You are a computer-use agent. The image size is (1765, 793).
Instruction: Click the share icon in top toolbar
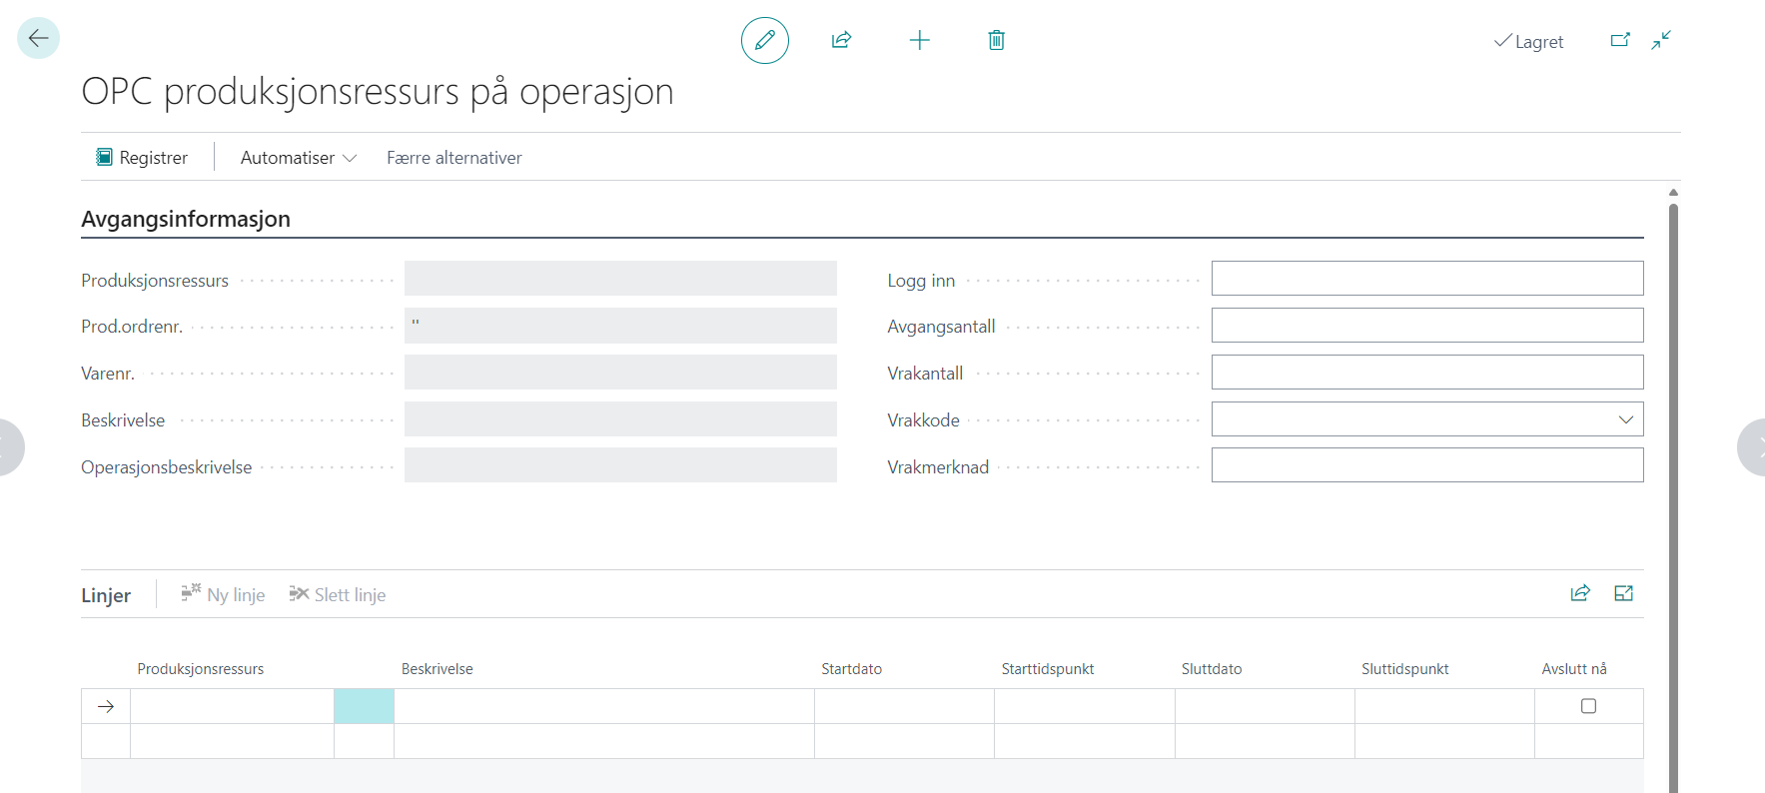pyautogui.click(x=841, y=40)
